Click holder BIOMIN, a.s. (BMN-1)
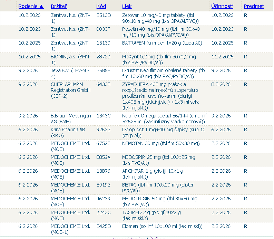This screenshot has width=274, height=239. click(x=71, y=60)
